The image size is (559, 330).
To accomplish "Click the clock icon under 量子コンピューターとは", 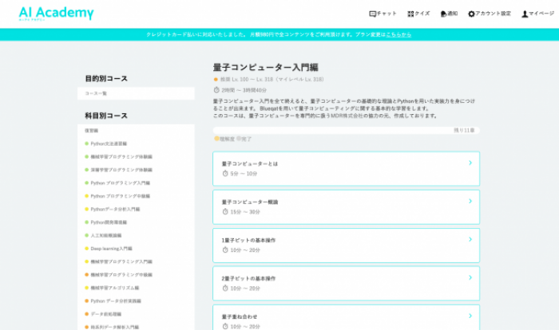I will (x=224, y=173).
